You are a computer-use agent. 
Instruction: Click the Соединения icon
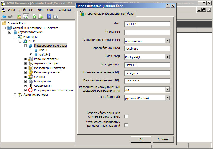(x=31, y=86)
